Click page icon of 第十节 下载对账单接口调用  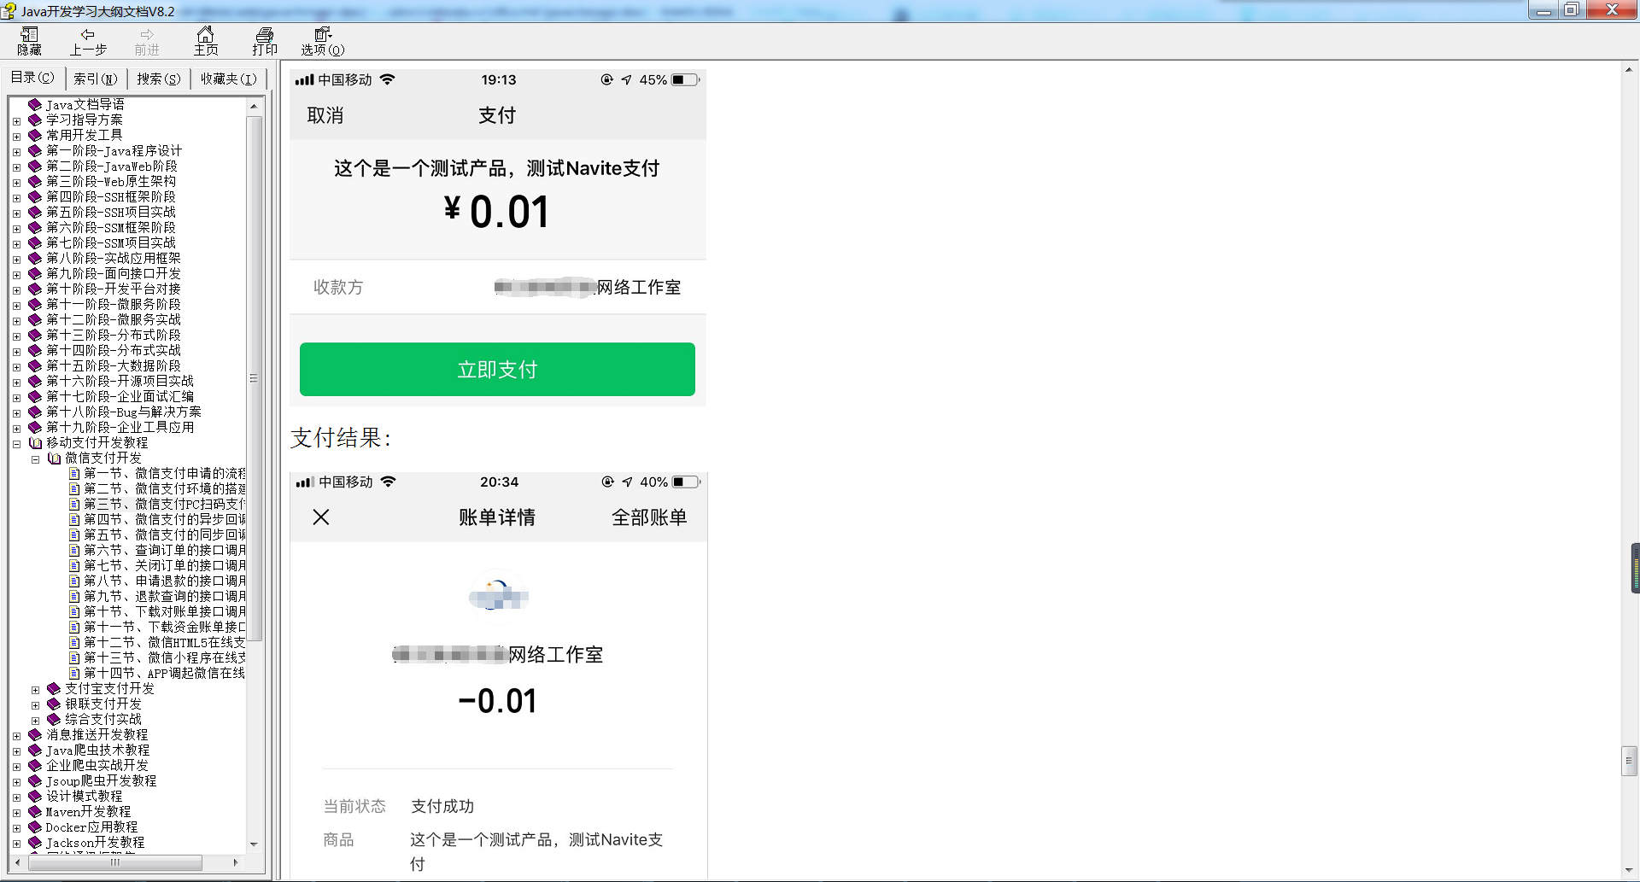74,611
